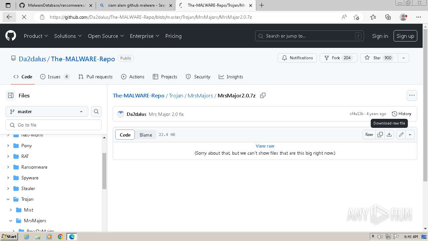Viewport: 428px width, 241px height.
Task: Collapse the MrsMajors folder
Action: tap(11, 221)
